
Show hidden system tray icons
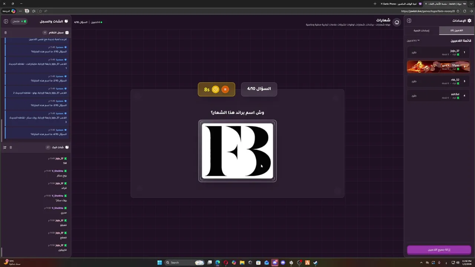(421, 263)
